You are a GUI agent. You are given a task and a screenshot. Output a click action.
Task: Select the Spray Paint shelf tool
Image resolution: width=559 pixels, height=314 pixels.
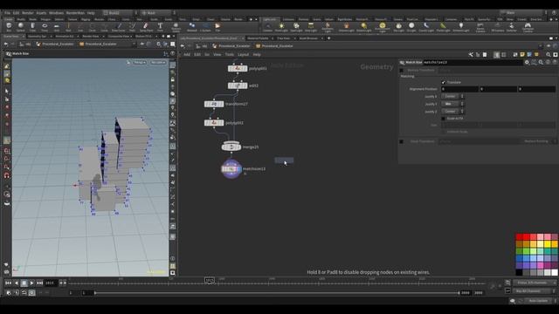click(x=146, y=27)
